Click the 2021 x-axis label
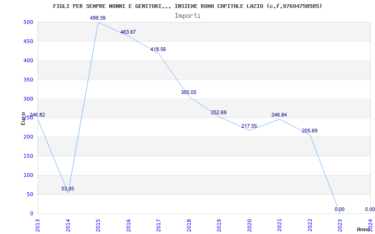This screenshot has width=375, height=234. pos(279,226)
